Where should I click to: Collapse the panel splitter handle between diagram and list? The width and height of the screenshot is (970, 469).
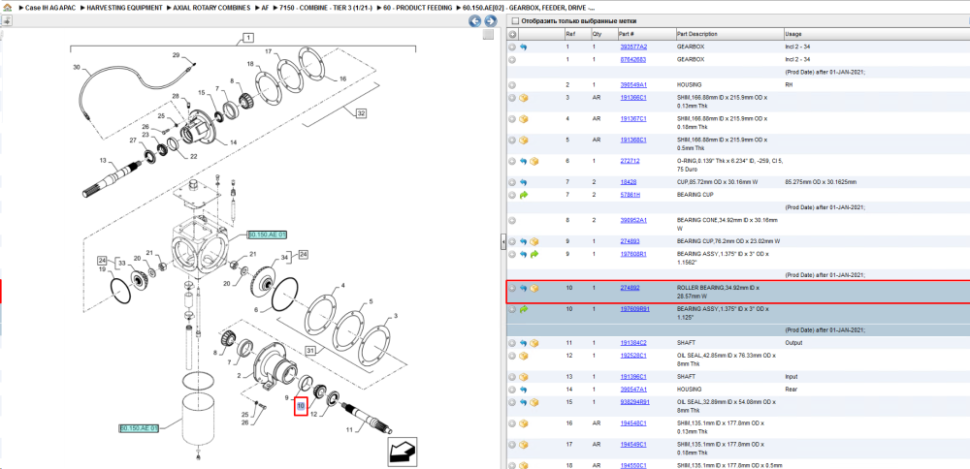point(502,241)
